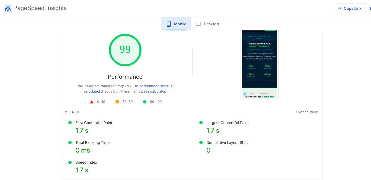
Task: Click the Speed Index label
Action: pyautogui.click(x=86, y=162)
